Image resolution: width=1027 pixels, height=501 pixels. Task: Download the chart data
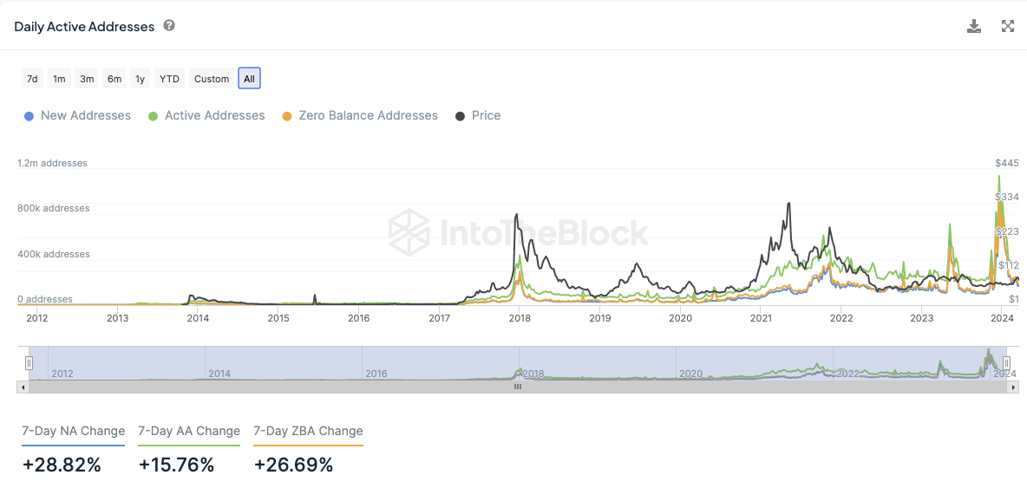click(x=974, y=26)
